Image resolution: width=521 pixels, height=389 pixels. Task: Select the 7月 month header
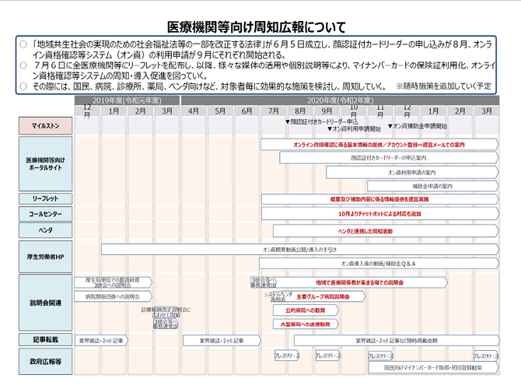pyautogui.click(x=274, y=110)
